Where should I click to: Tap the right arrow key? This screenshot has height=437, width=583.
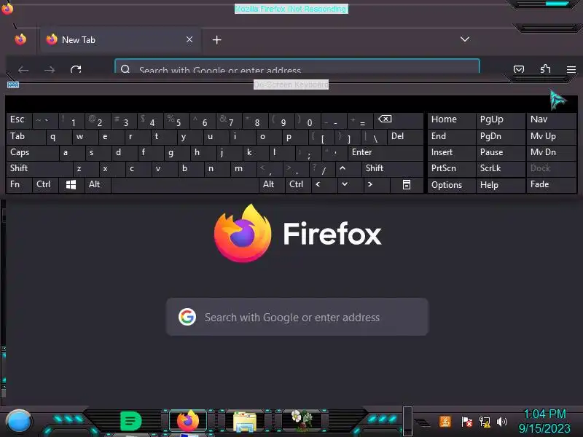point(376,185)
